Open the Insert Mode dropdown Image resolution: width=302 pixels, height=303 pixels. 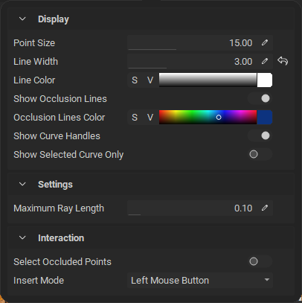(200, 281)
